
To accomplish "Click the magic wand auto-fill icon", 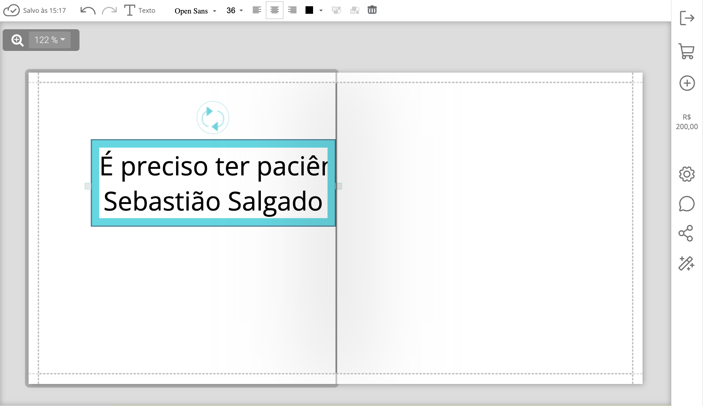I will click(x=686, y=263).
